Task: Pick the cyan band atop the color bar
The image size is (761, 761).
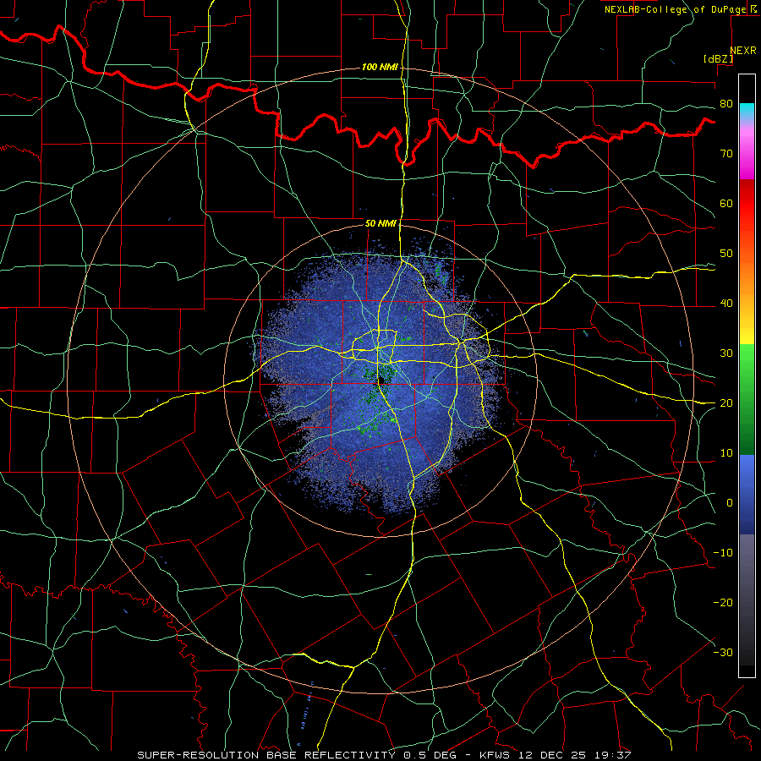Action: [x=747, y=111]
